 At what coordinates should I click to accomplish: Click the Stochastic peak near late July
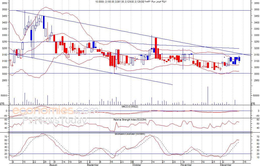coord(43,134)
